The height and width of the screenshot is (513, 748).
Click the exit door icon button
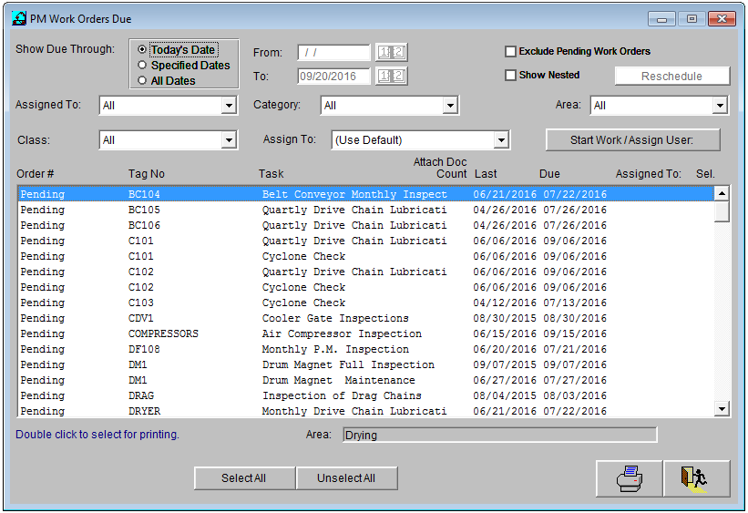pyautogui.click(x=696, y=478)
